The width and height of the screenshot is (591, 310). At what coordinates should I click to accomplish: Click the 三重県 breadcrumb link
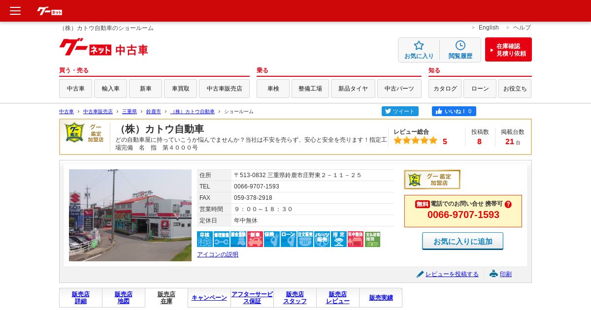pos(130,112)
